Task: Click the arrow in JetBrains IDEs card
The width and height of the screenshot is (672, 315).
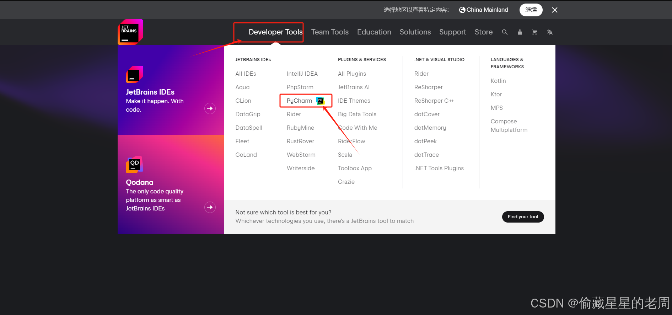Action: pos(210,108)
